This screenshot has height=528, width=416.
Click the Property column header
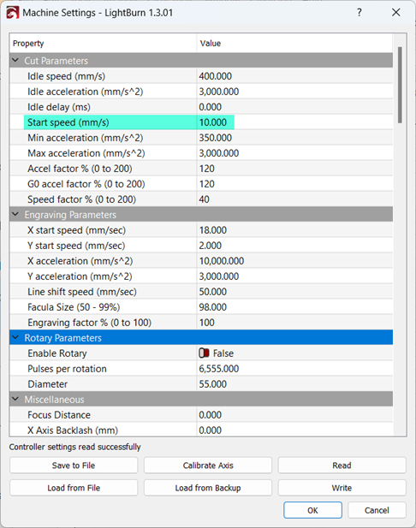[x=28, y=44]
